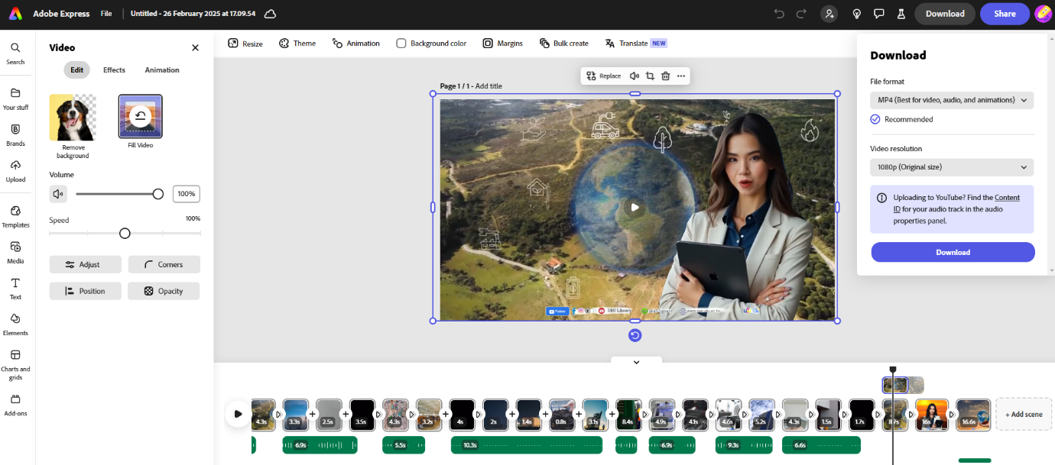The width and height of the screenshot is (1055, 465).
Task: Collapse the timeline with chevron arrow
Action: pos(636,363)
